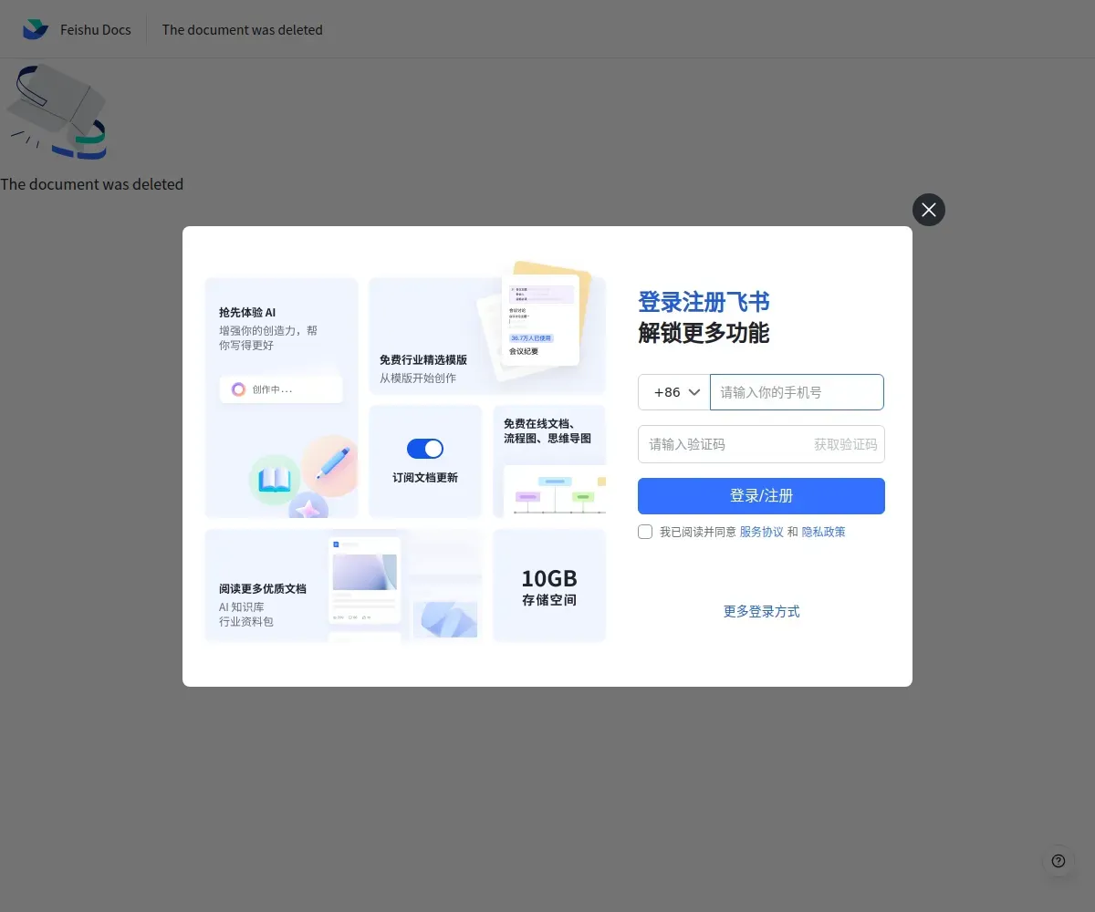1095x912 pixels.
Task: Click the 阅读更多优质文档 card
Action: (x=343, y=586)
